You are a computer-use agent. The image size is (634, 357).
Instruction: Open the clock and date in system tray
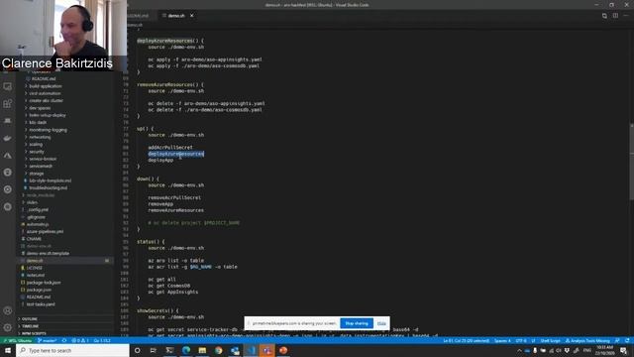coord(605,350)
